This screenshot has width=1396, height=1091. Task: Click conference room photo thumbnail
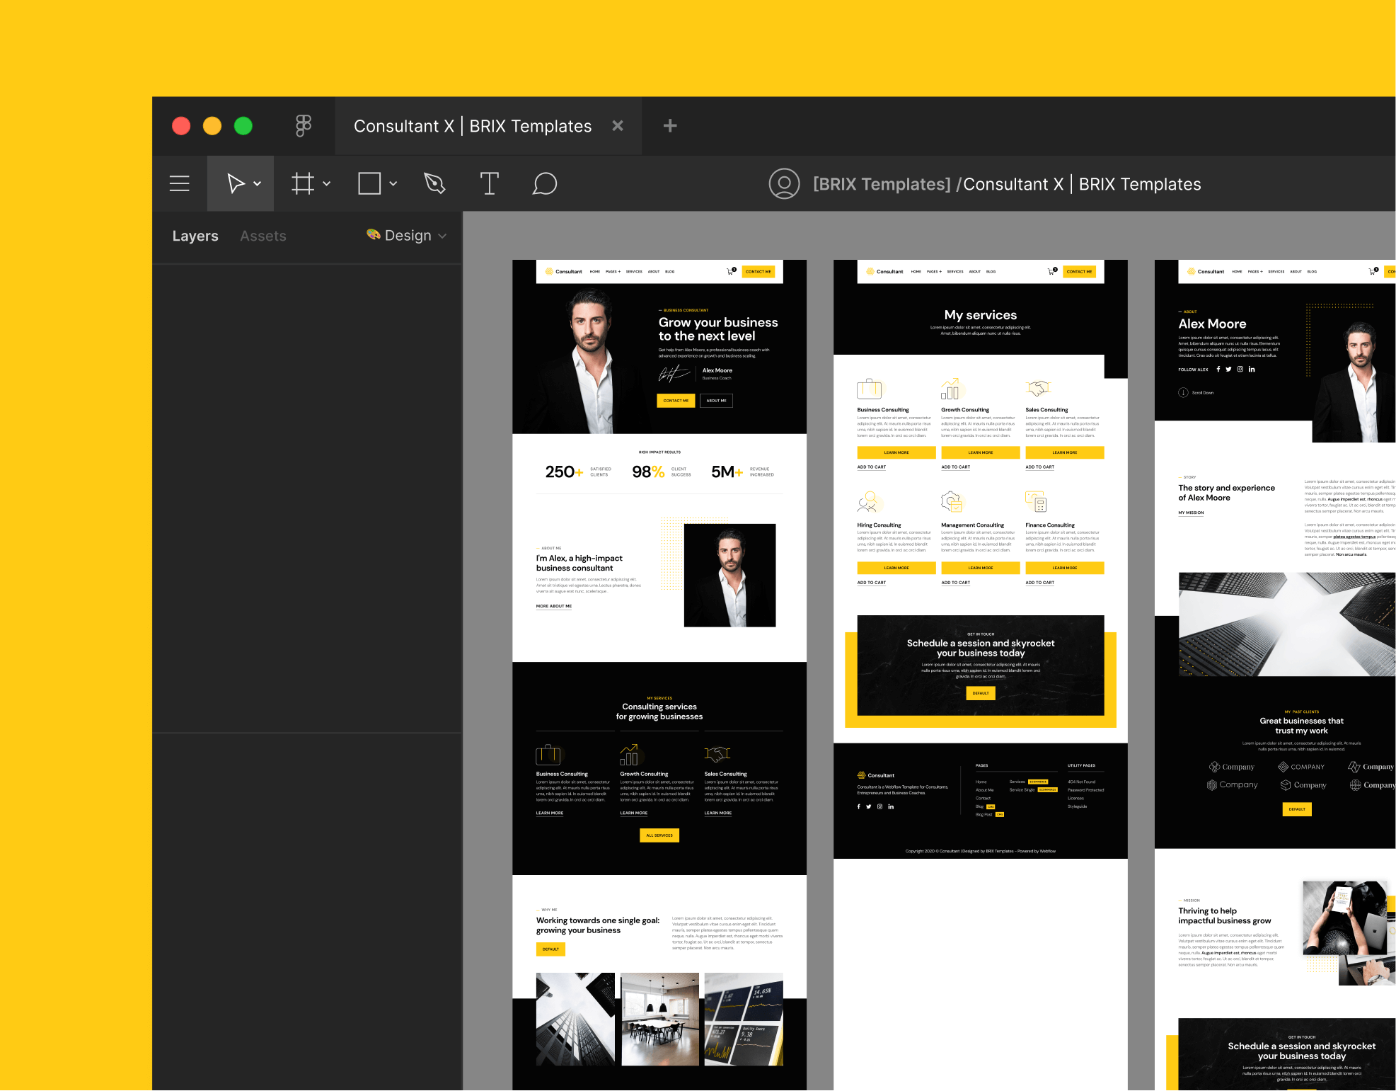(659, 1019)
